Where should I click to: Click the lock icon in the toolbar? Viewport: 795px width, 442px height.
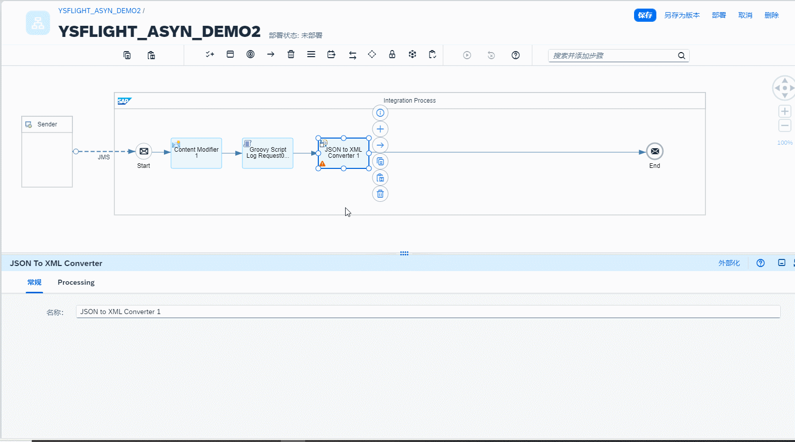click(x=392, y=55)
